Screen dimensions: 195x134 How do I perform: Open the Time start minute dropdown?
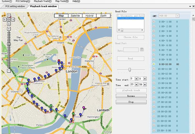pos(145,79)
